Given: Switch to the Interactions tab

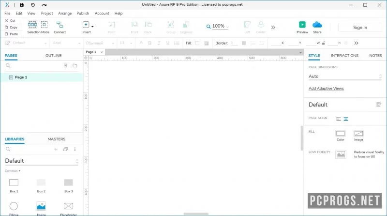Looking at the screenshot, I should [x=344, y=56].
